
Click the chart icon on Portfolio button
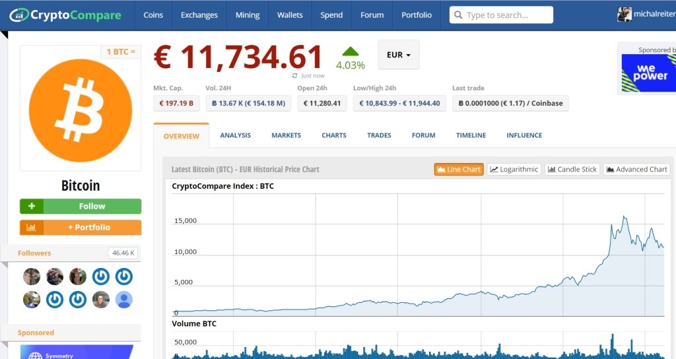[x=32, y=227]
